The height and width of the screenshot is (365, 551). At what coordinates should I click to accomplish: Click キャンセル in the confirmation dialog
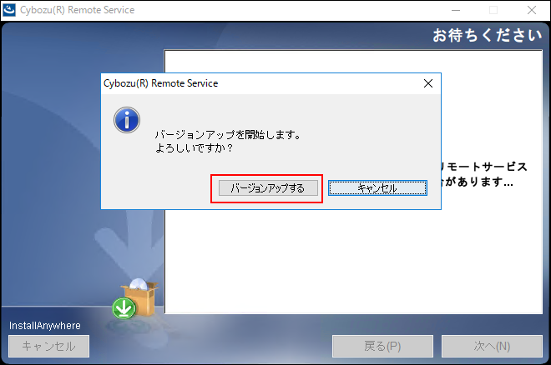click(x=377, y=188)
